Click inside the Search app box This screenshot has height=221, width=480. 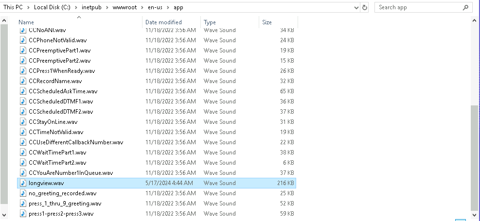418,7
